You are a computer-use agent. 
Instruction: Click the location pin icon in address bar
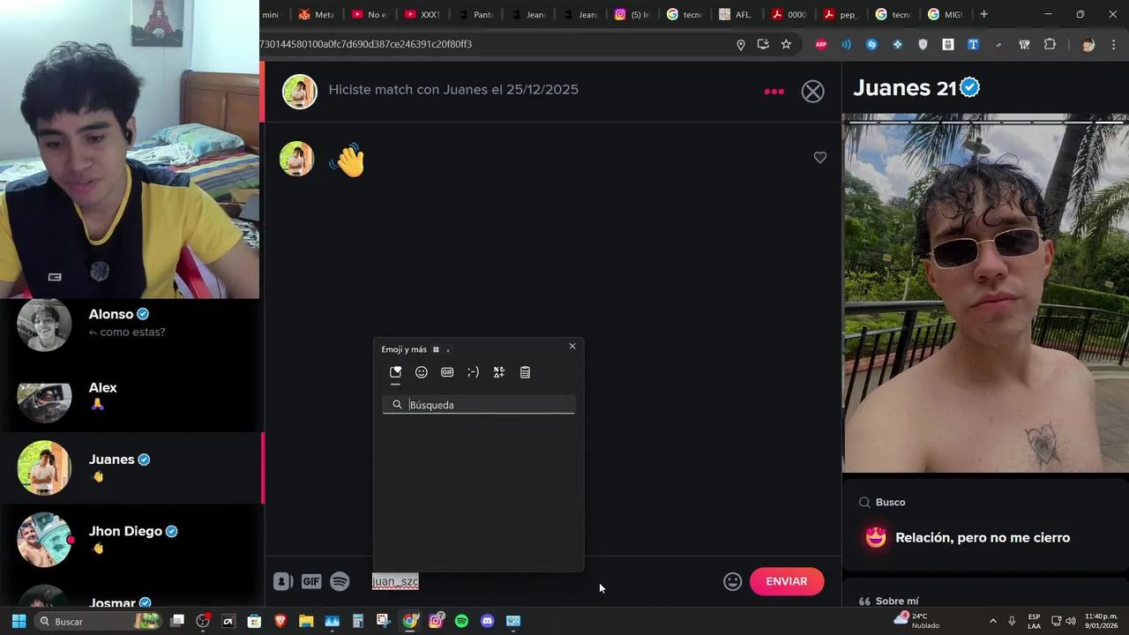click(x=741, y=44)
